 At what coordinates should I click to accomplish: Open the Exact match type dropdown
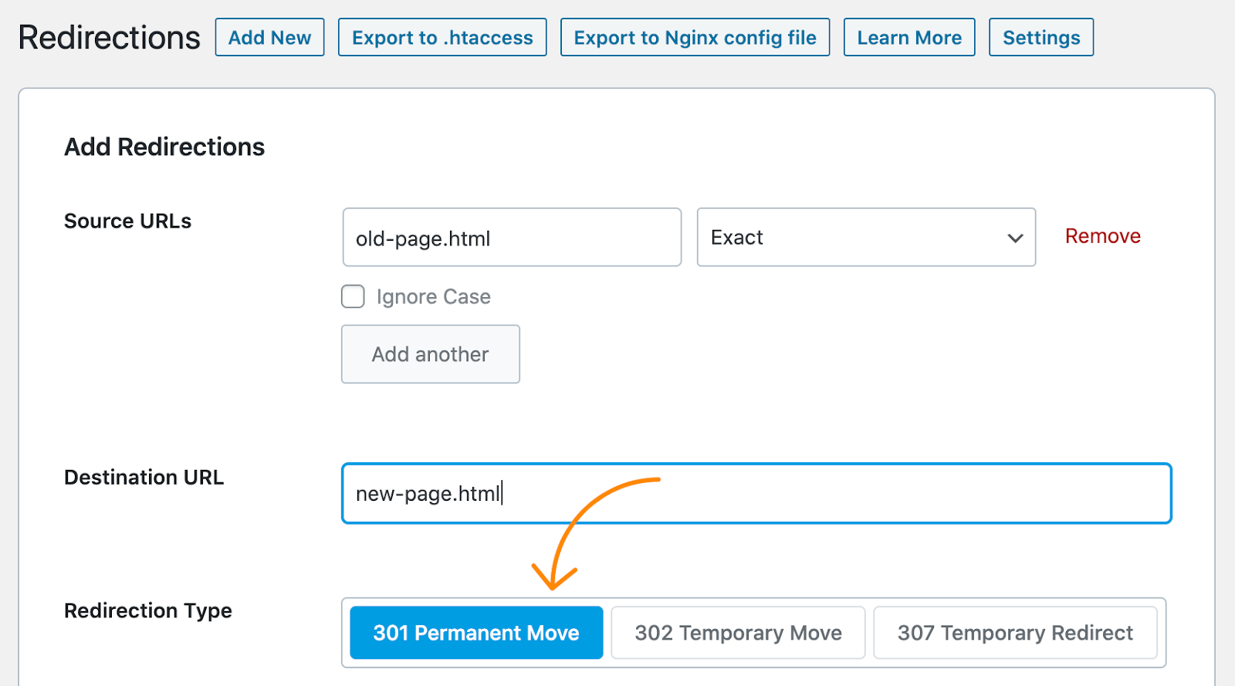coord(849,238)
